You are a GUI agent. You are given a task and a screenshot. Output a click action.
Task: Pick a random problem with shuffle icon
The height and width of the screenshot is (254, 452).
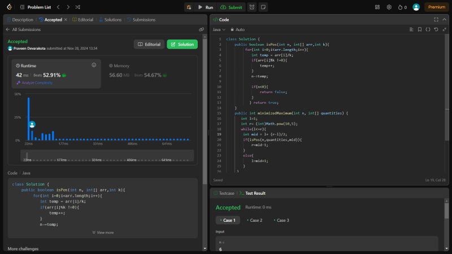pos(77,7)
